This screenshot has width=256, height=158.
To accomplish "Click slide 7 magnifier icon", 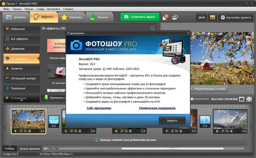I will tap(177, 131).
